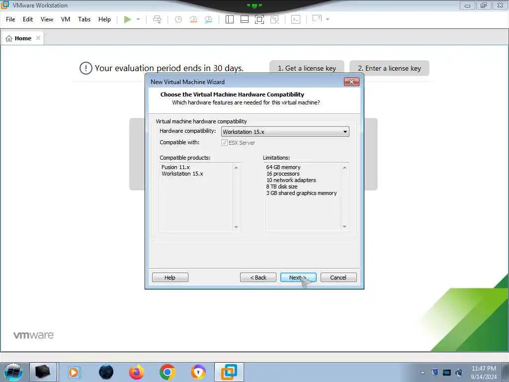Screen dimensions: 509x382
Task: Click the security shield tray icon
Action: point(435,373)
